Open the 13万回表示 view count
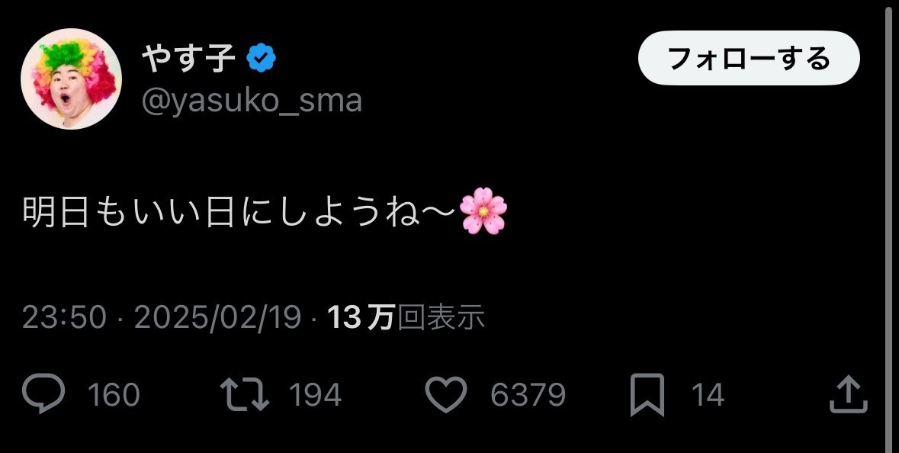 click(x=406, y=317)
